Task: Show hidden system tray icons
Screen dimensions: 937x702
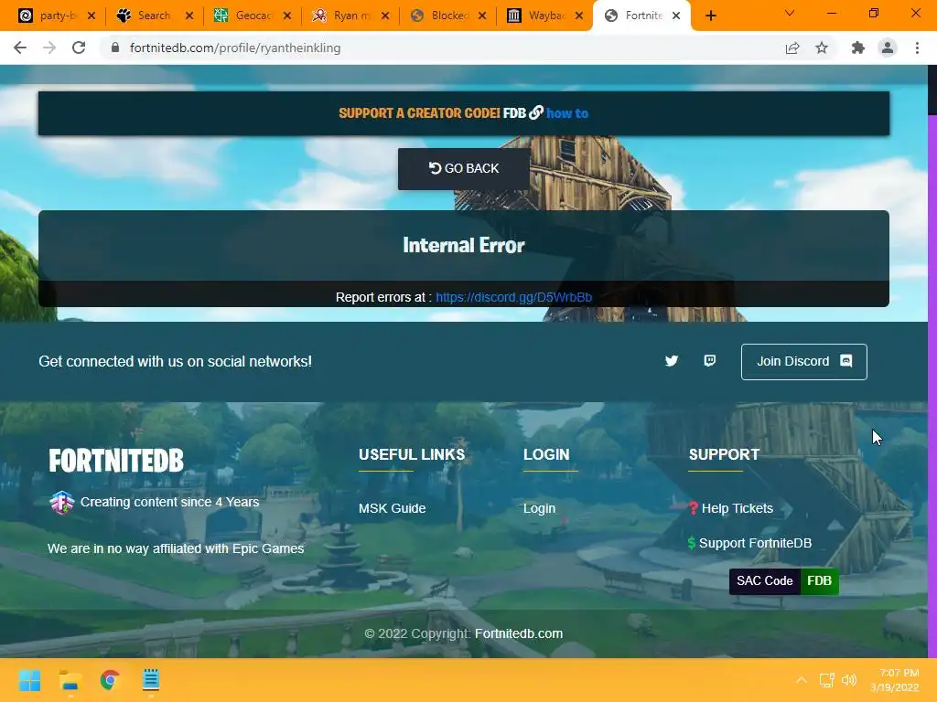Action: point(802,680)
